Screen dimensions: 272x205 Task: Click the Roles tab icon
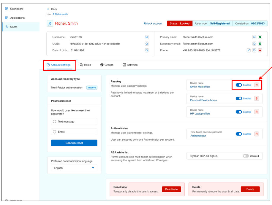point(81,65)
